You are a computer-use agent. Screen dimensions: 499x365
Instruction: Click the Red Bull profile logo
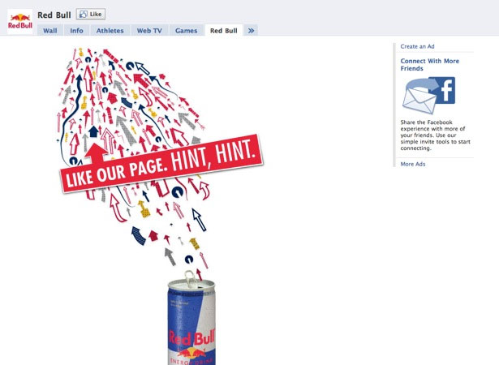[x=19, y=22]
